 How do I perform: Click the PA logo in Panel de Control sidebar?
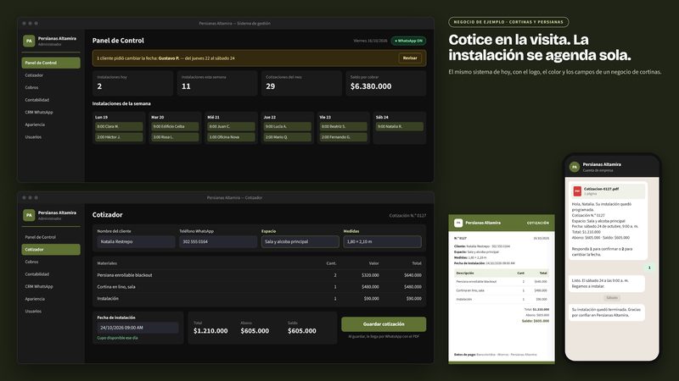29,41
